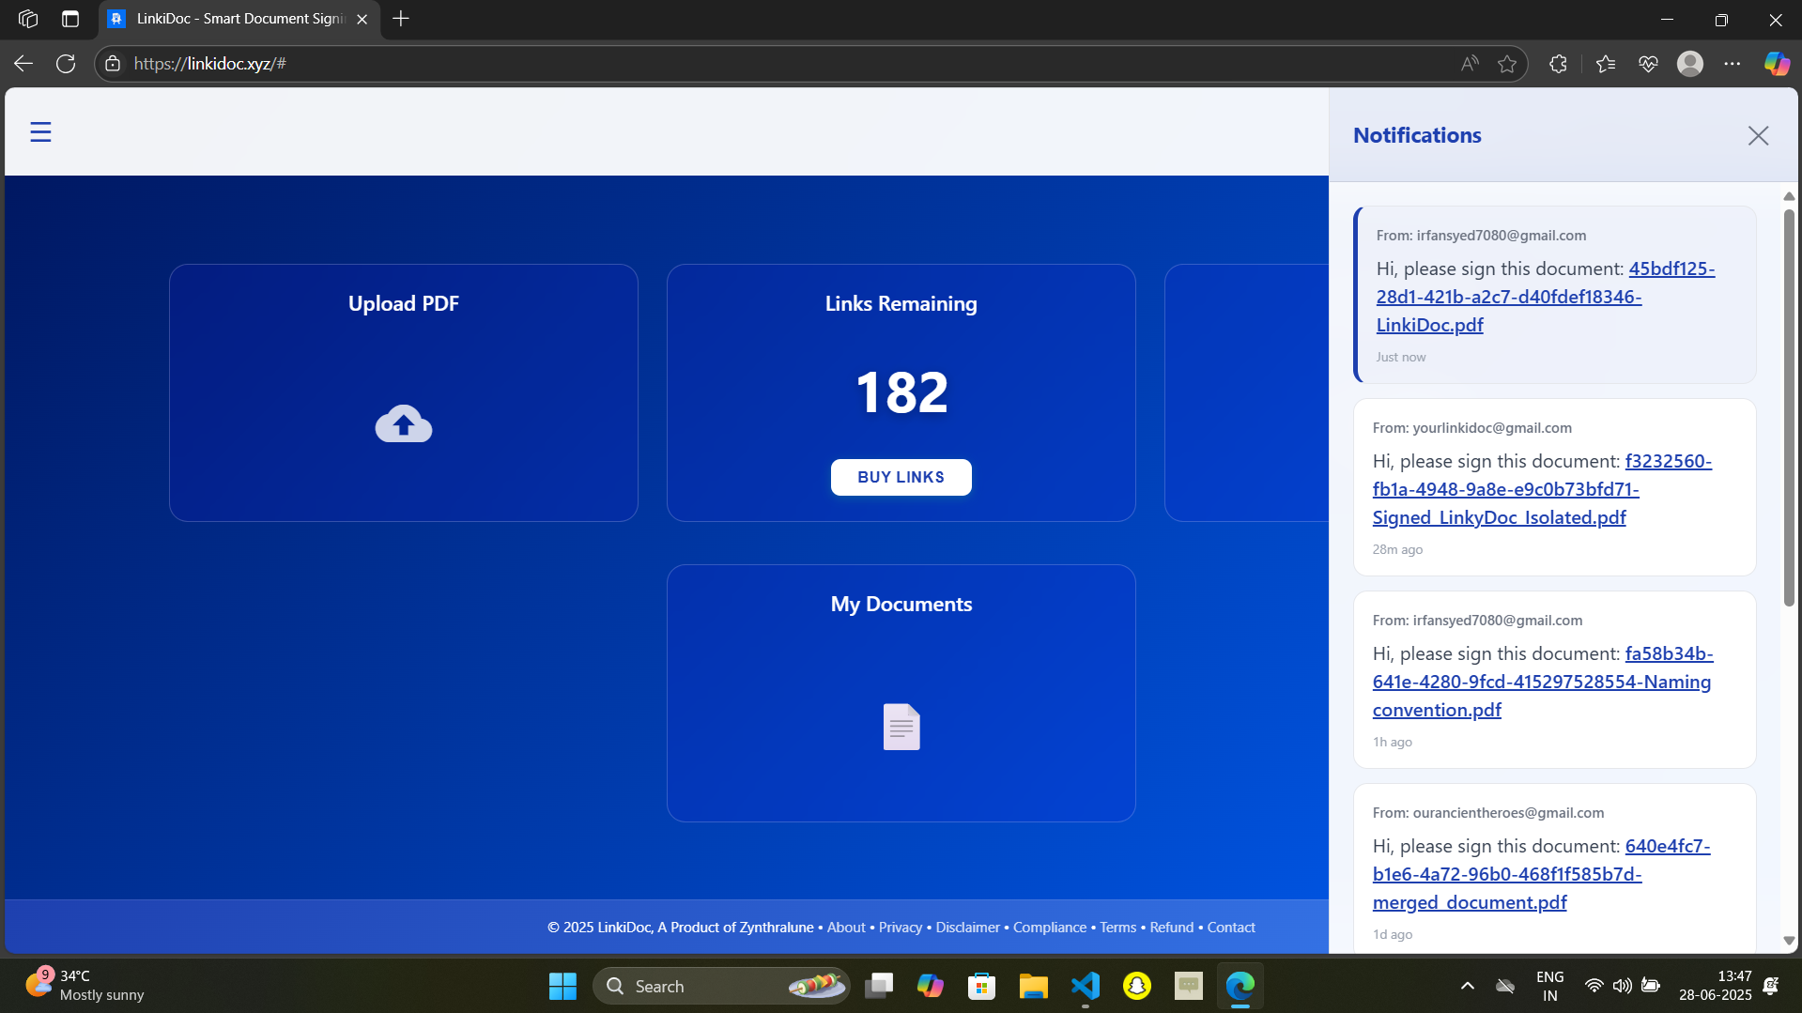Open clock and date 13:47

pyautogui.click(x=1716, y=986)
